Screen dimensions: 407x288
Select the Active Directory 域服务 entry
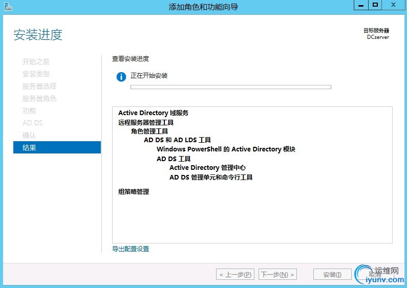click(x=154, y=113)
